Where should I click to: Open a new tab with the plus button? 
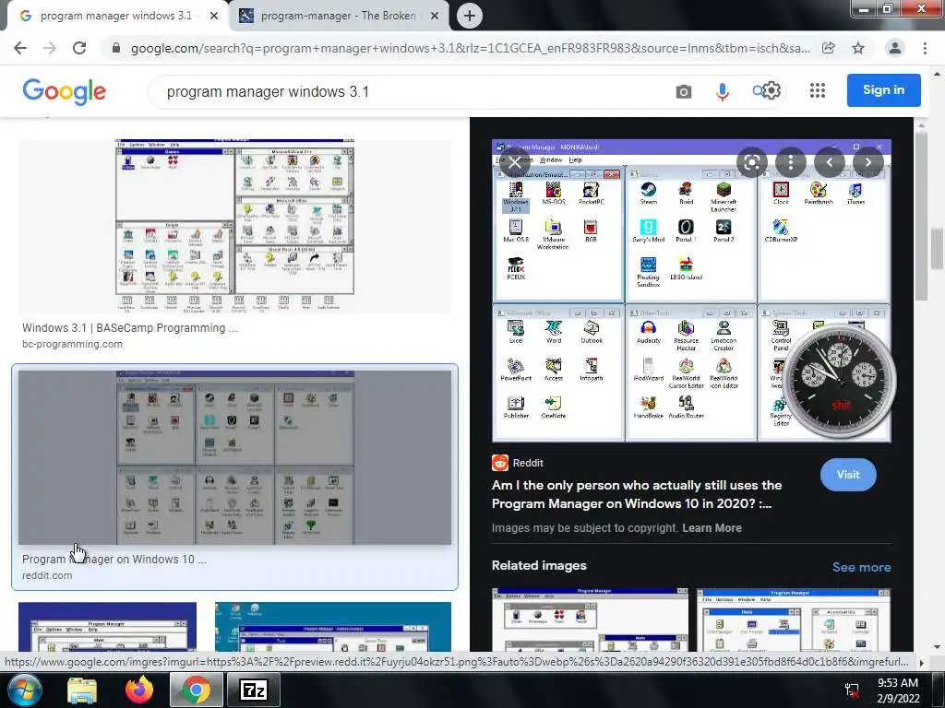tap(470, 16)
